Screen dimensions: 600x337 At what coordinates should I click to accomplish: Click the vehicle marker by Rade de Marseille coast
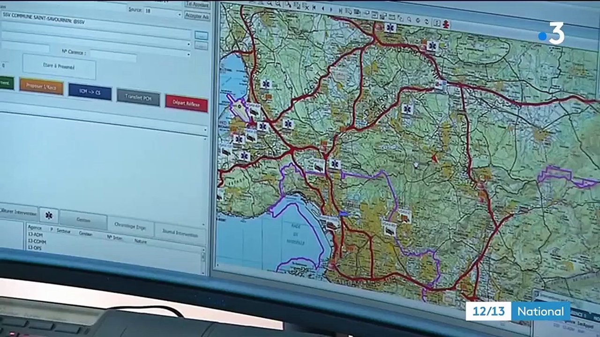point(331,223)
